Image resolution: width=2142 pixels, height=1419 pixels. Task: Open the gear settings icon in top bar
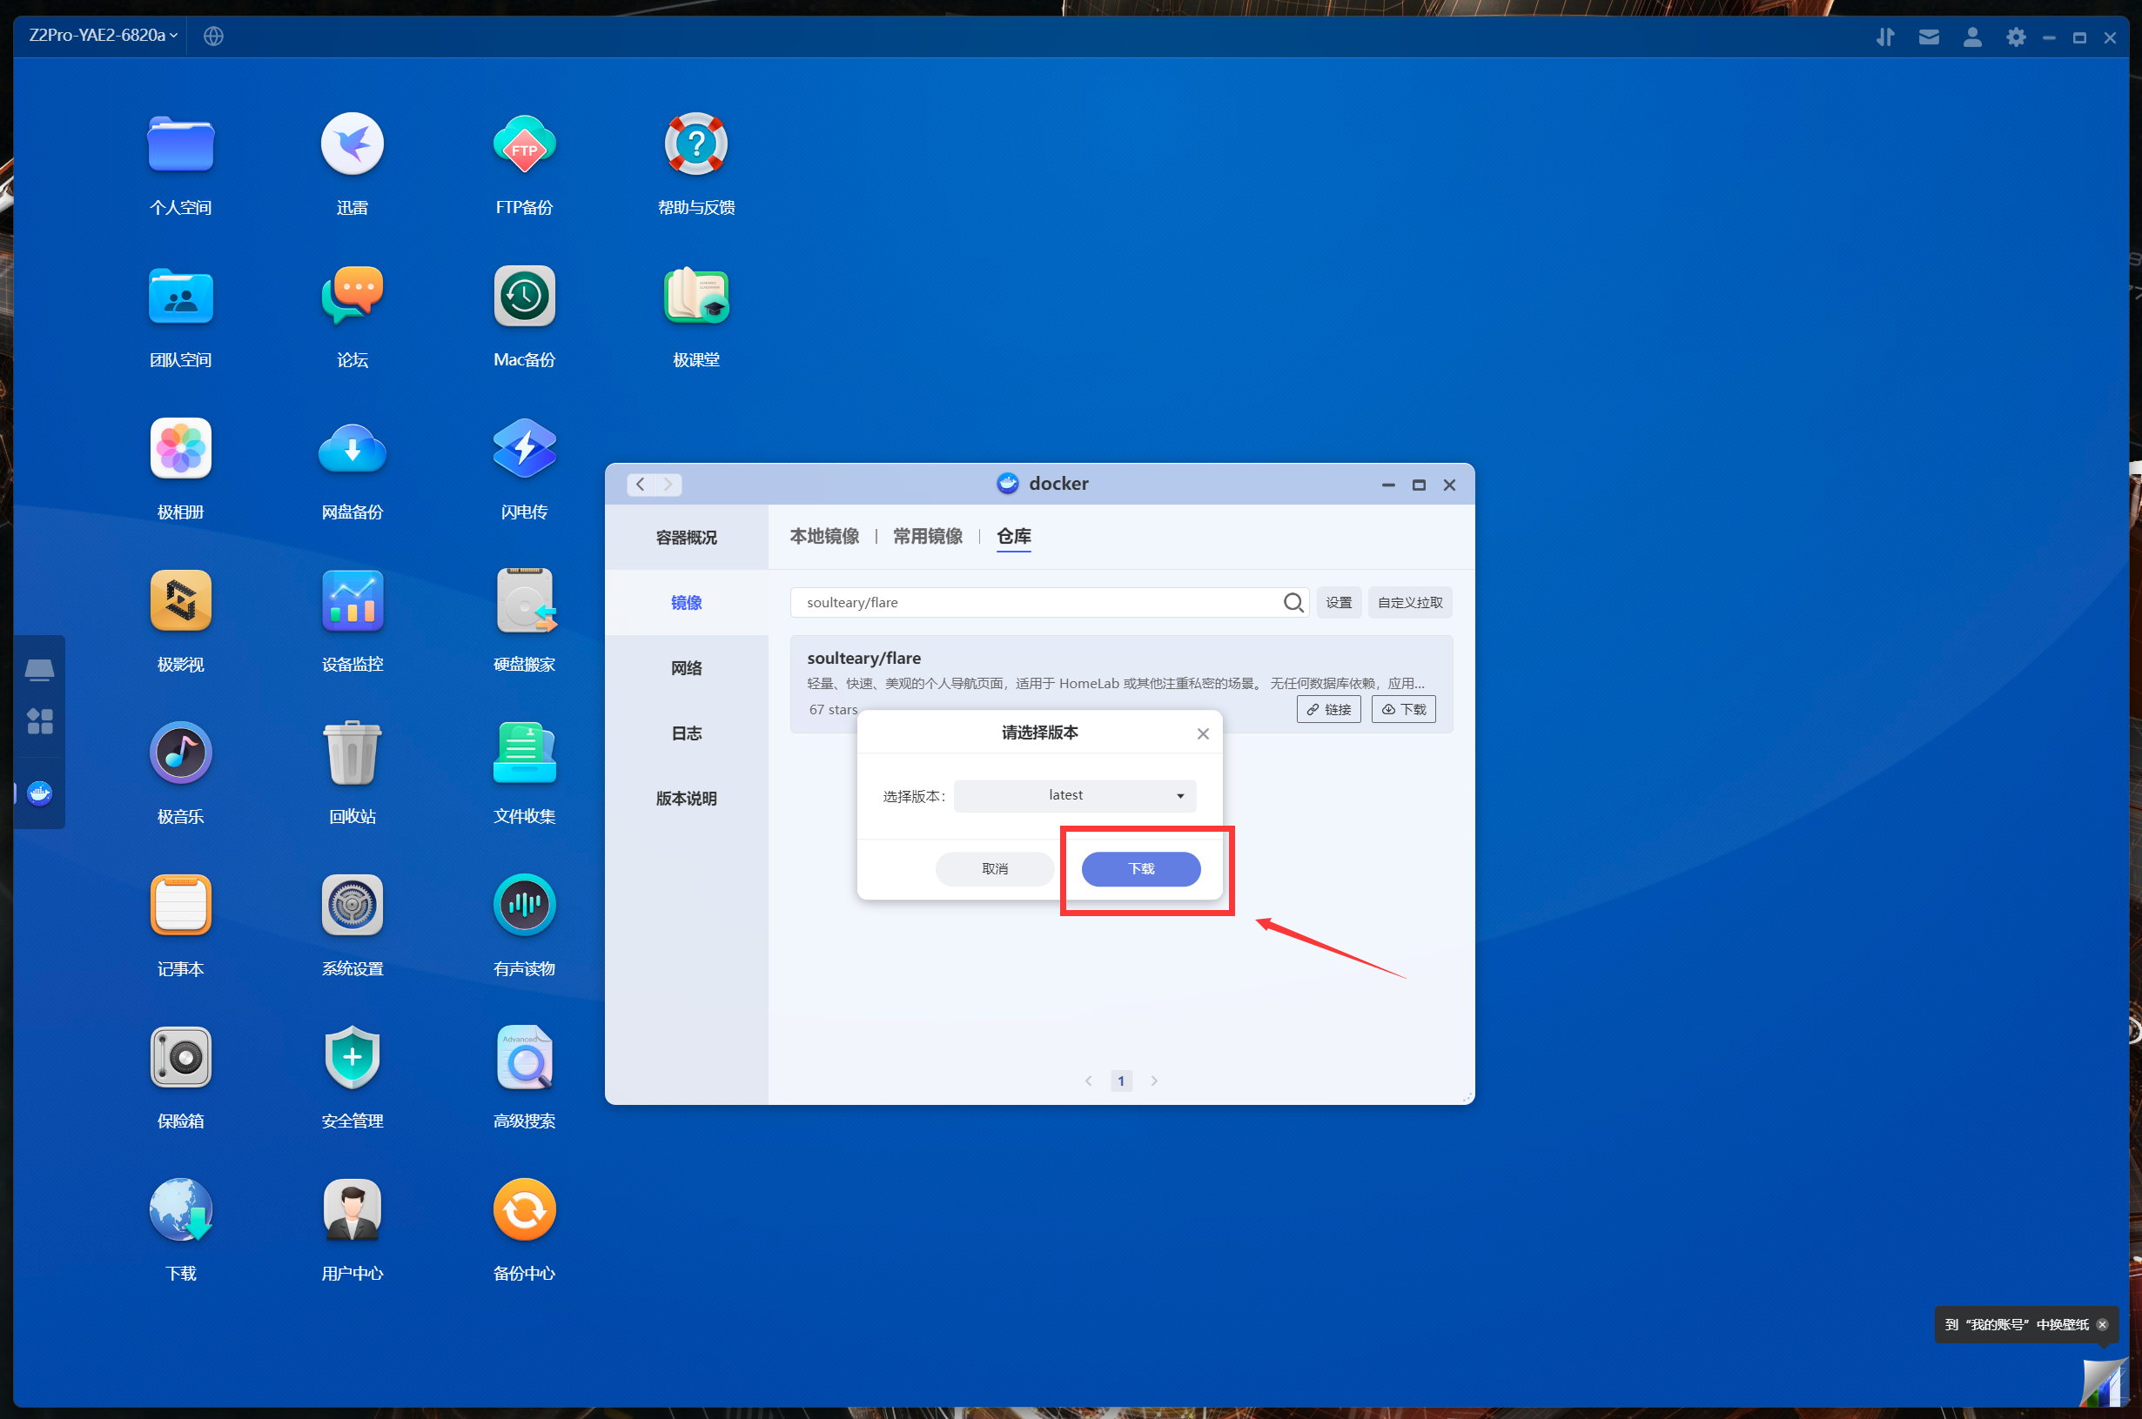click(x=2015, y=37)
